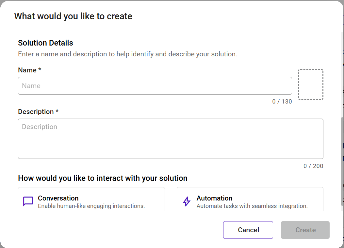
Task: Click "Automate tasks with seamless integration" text
Action: tap(252, 206)
